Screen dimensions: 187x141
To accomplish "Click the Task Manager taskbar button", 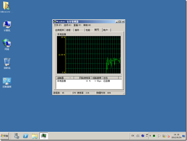I will [44, 136].
